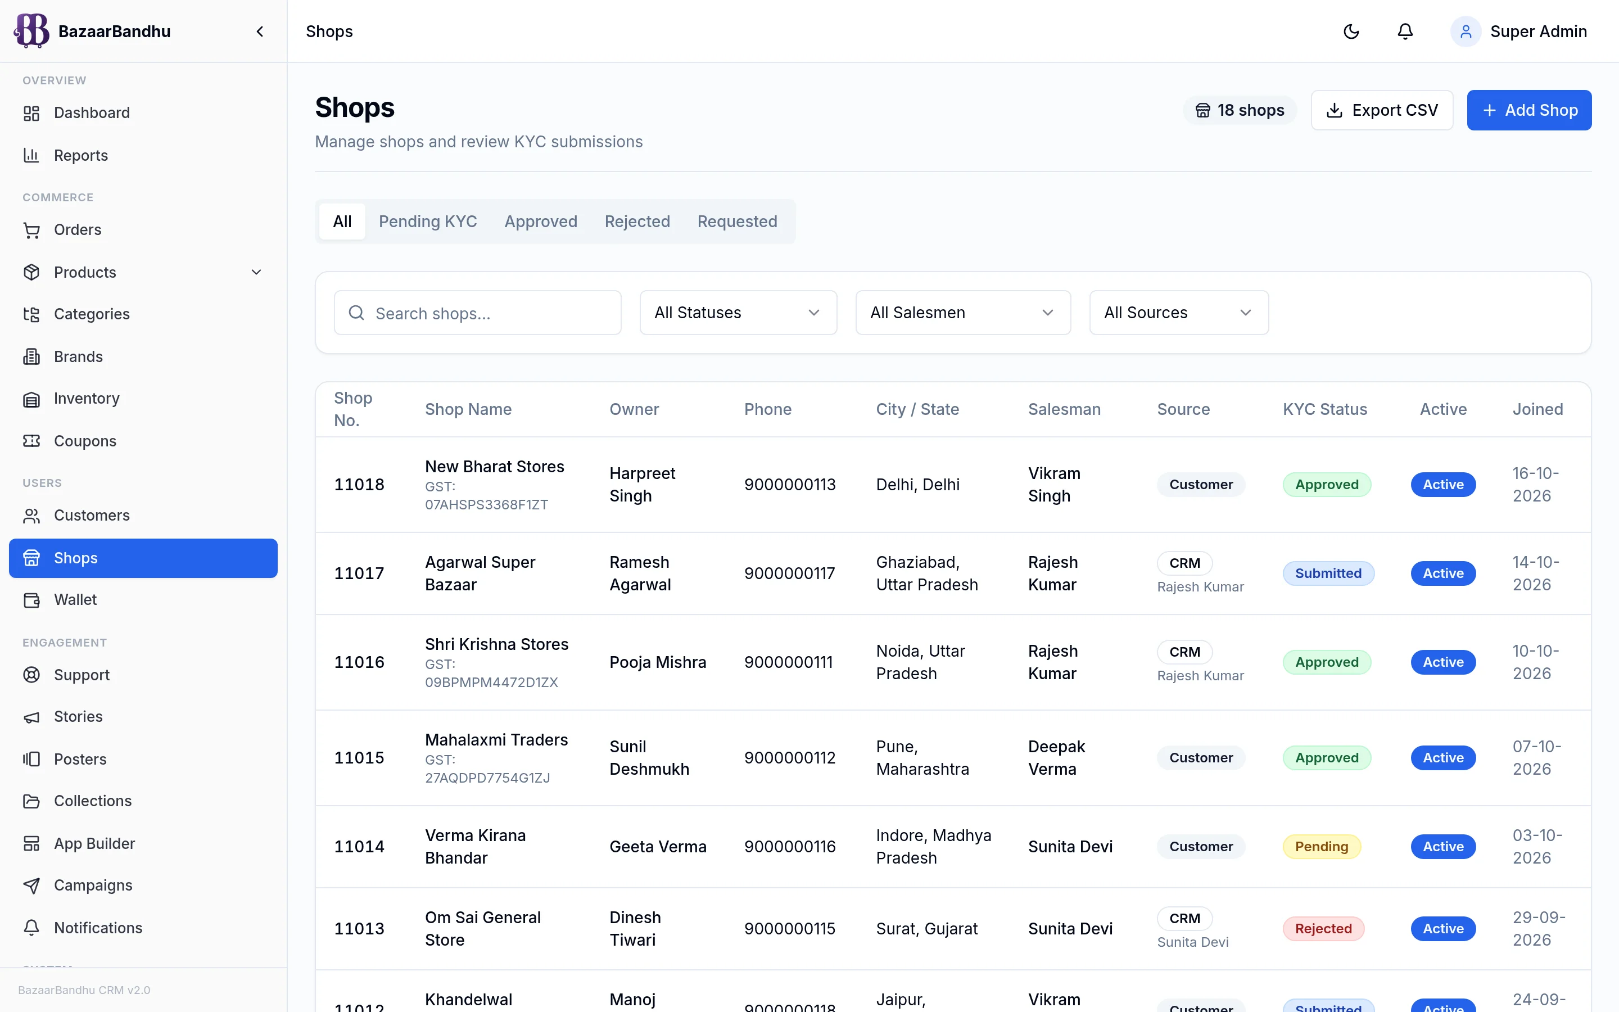Open Stories page
Image resolution: width=1619 pixels, height=1012 pixels.
coord(143,717)
